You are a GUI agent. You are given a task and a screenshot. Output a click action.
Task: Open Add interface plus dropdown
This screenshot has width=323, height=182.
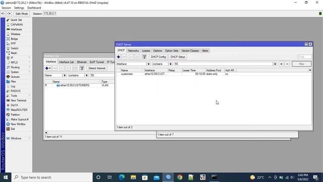(48, 68)
